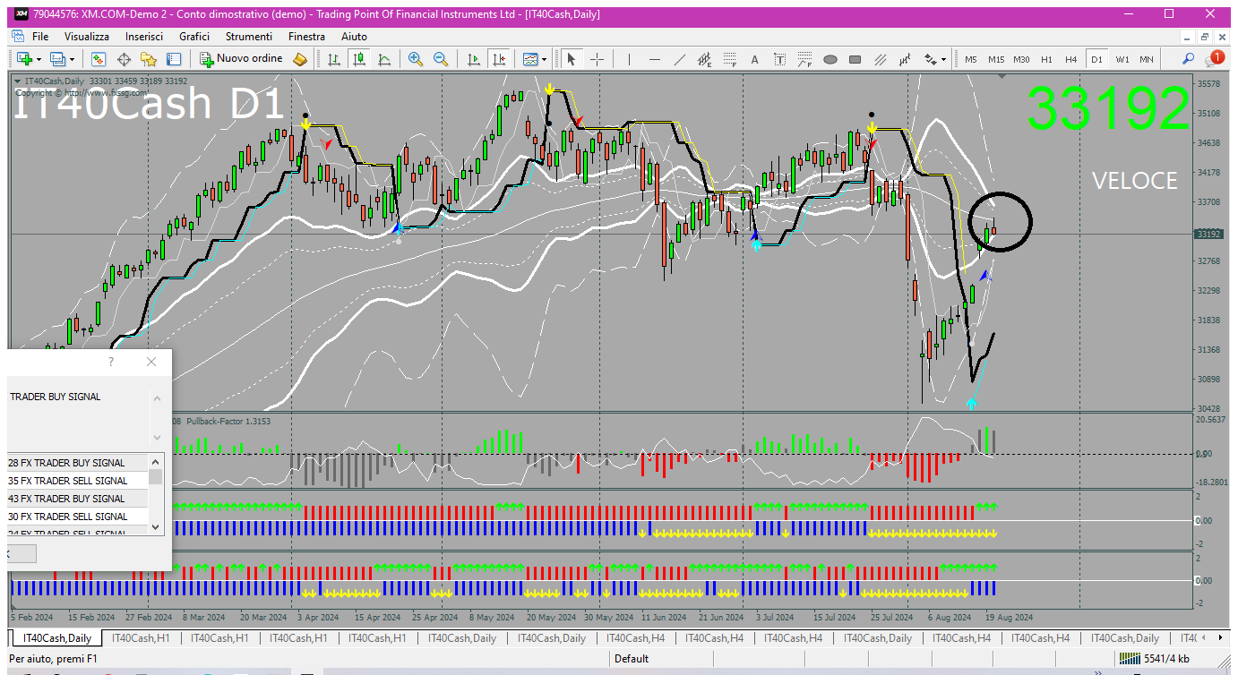Viewport: 1238px width, 675px height.
Task: Select the equidistant channel tool
Action: (705, 59)
